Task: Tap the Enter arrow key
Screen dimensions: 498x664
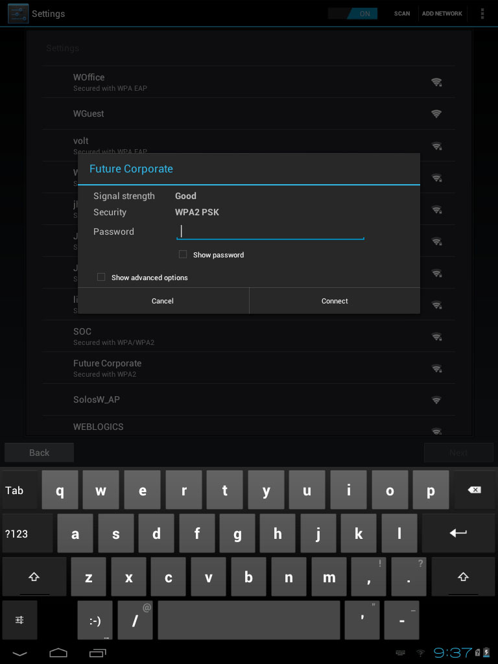Action: (x=458, y=533)
